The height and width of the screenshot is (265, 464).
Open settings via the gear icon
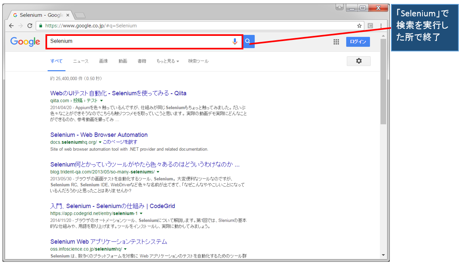tap(359, 61)
